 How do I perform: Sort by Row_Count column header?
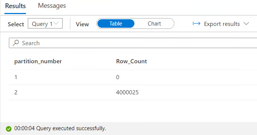coord(131,61)
